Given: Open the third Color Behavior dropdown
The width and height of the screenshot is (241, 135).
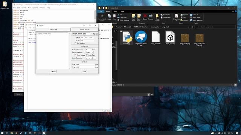Looking at the screenshot, I should (94, 58).
